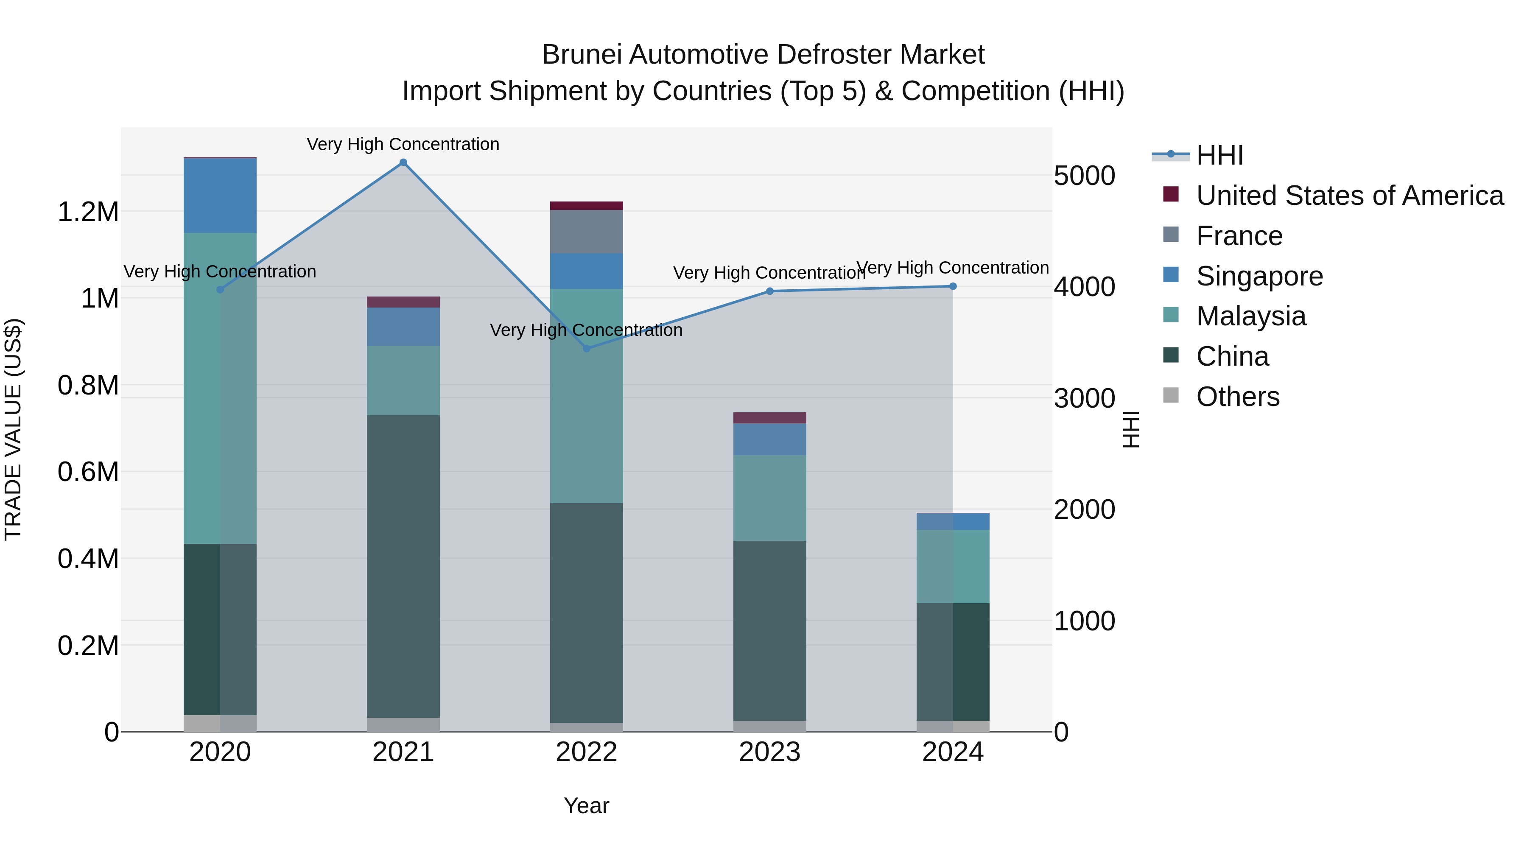Click the China segment of the 2024 bar
This screenshot has width=1527, height=859.
pyautogui.click(x=953, y=662)
